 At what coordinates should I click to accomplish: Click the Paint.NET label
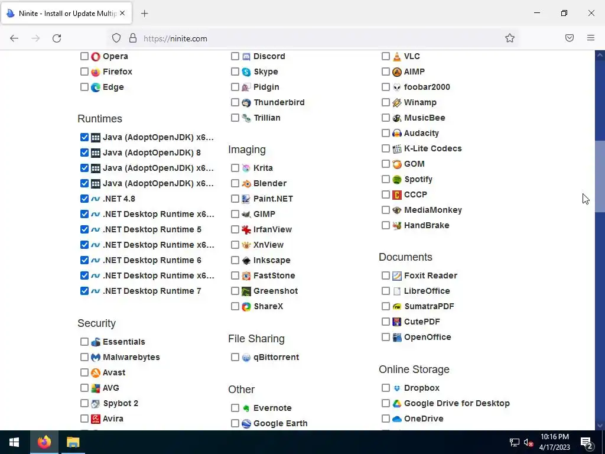click(273, 199)
